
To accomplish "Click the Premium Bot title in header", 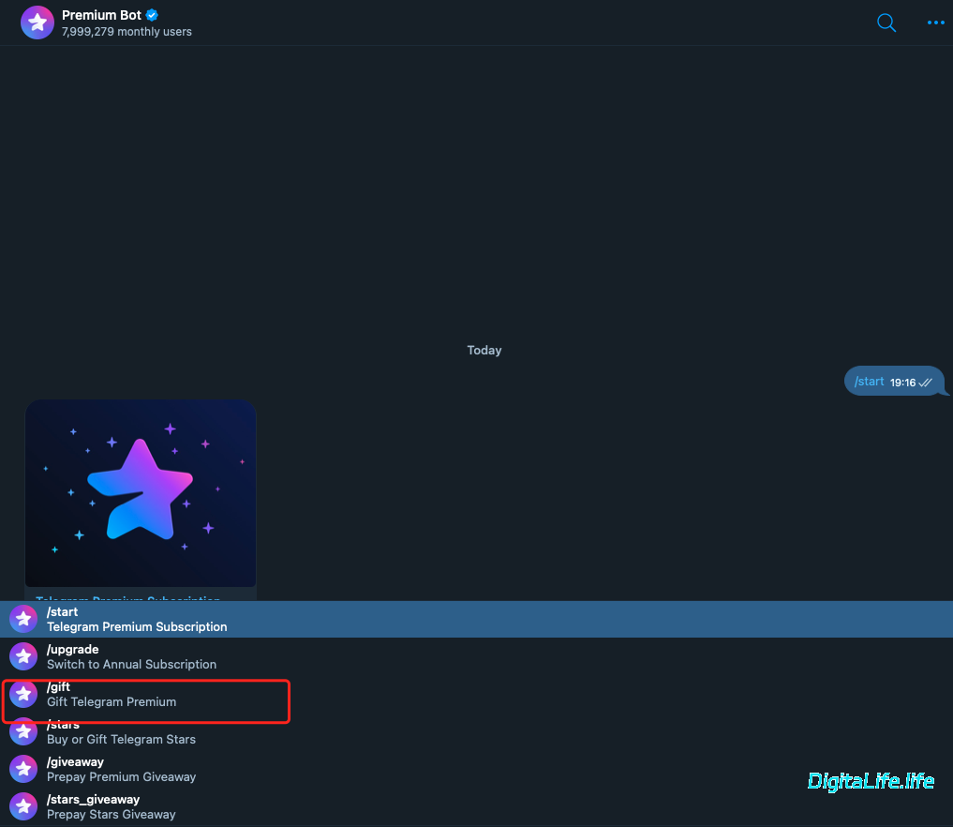I will pos(101,15).
